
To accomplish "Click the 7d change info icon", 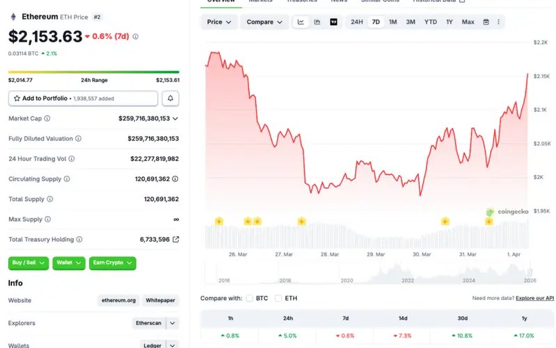I will (136, 36).
